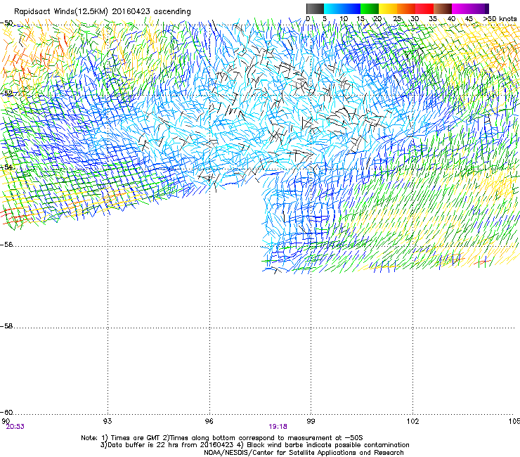The image size is (520, 457).
Task: Click the '99' longitude label
Action: [311, 421]
